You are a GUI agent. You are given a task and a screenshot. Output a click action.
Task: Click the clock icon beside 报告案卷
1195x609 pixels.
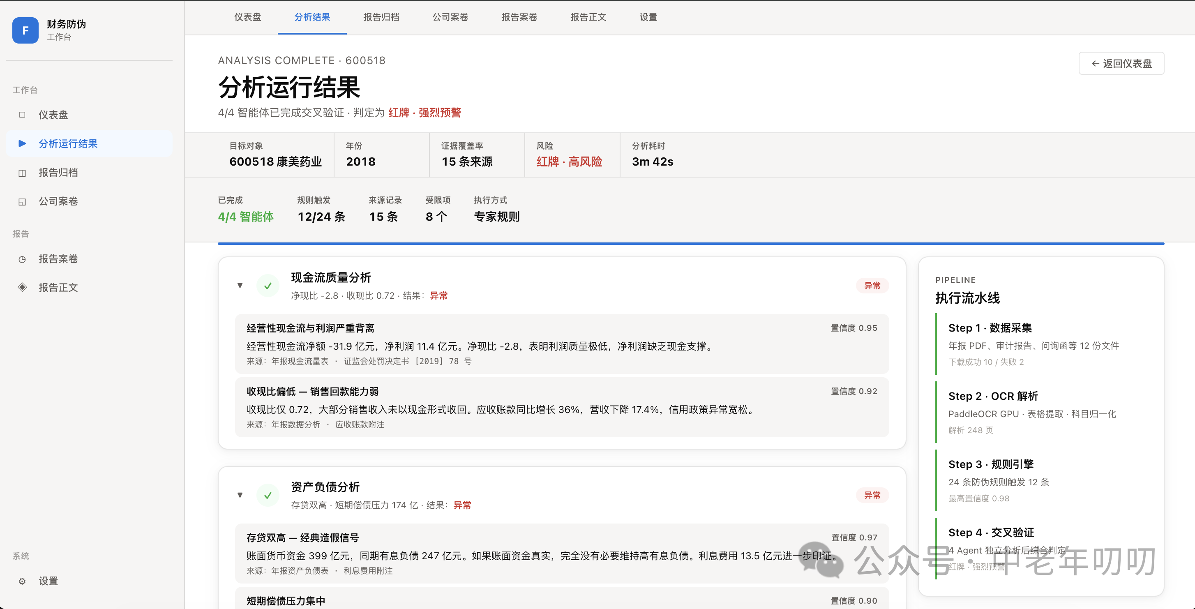[x=22, y=259]
